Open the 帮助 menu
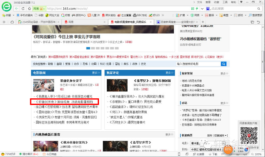The height and width of the screenshot is (157, 265). (x=234, y=2)
